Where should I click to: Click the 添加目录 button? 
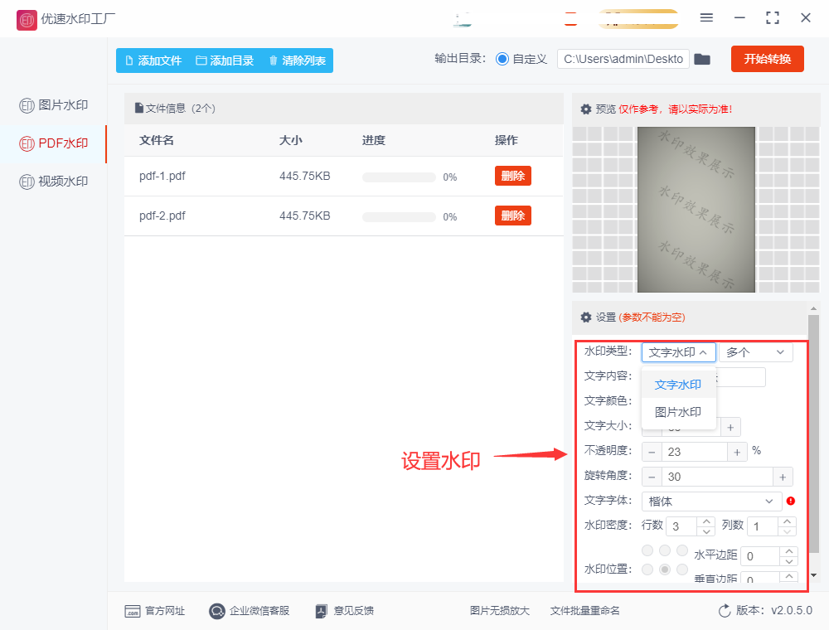click(225, 61)
